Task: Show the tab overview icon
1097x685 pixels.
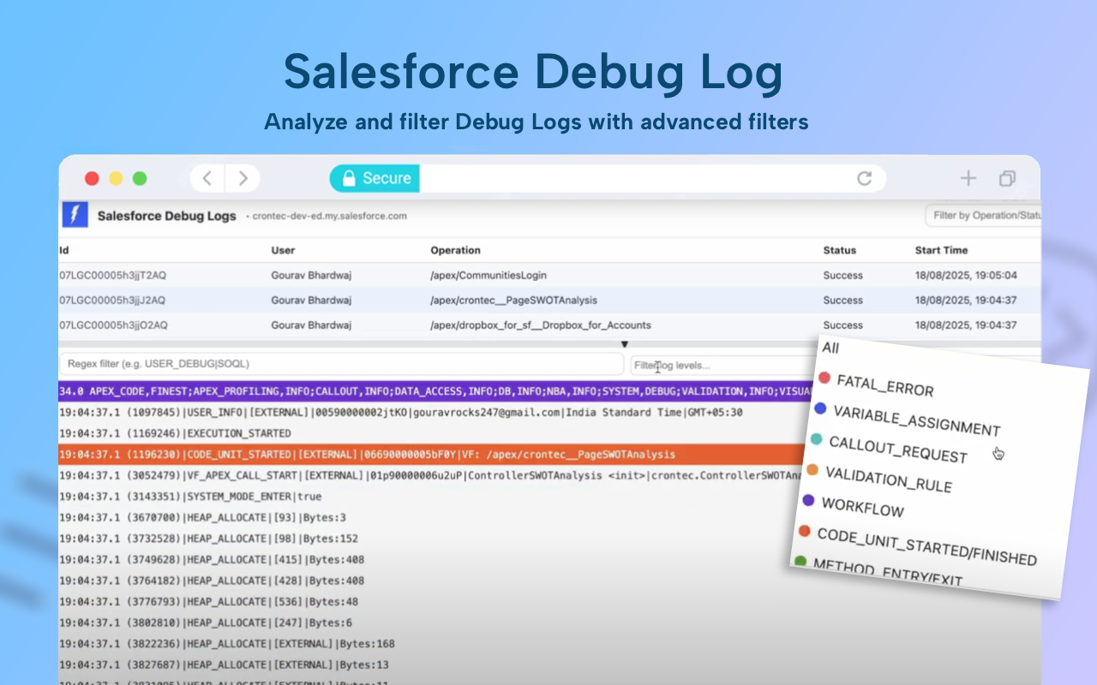Action: coord(1007,177)
